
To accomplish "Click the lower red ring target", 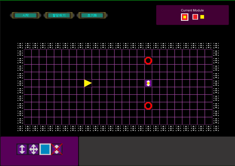I will click(x=148, y=106).
